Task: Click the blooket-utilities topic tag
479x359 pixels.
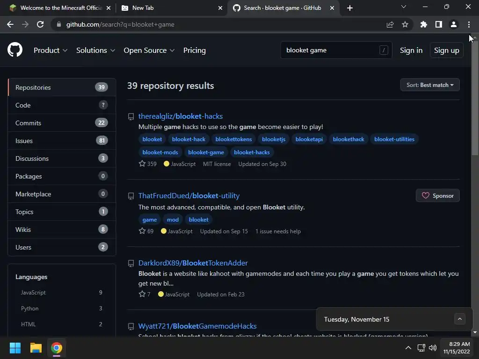Action: tap(394, 139)
